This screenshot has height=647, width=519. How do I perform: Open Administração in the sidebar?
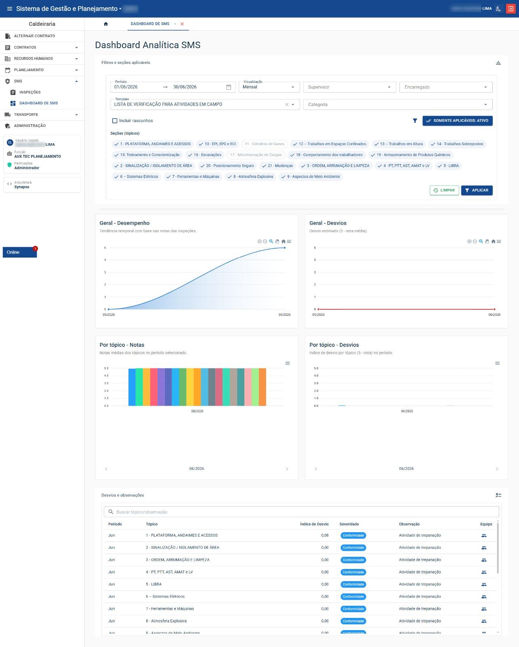tap(42, 126)
